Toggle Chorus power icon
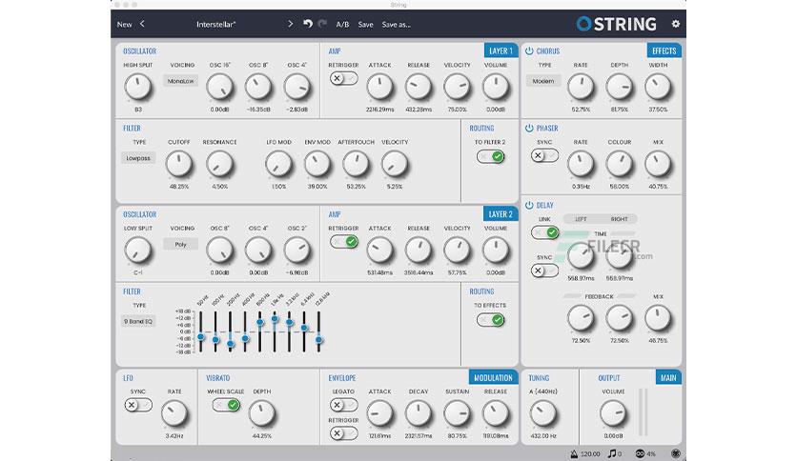Image resolution: width=797 pixels, height=461 pixels. 529,50
